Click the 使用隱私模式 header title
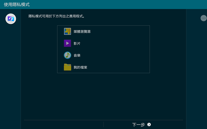The width and height of the screenshot is (207, 129). tap(17, 5)
